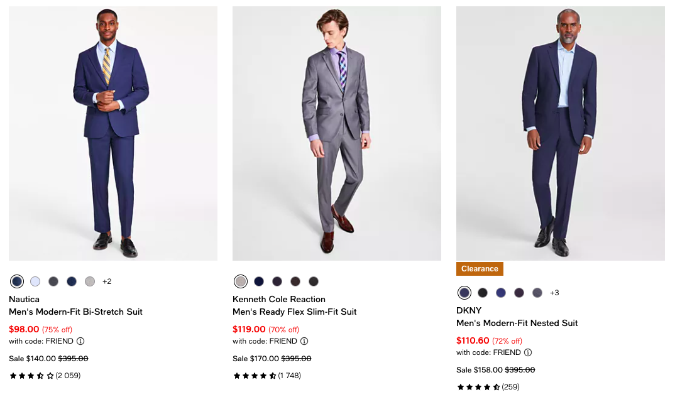
Task: Open Men's Modern-Fit Bi-Stretch Suit link
Action: (x=75, y=312)
